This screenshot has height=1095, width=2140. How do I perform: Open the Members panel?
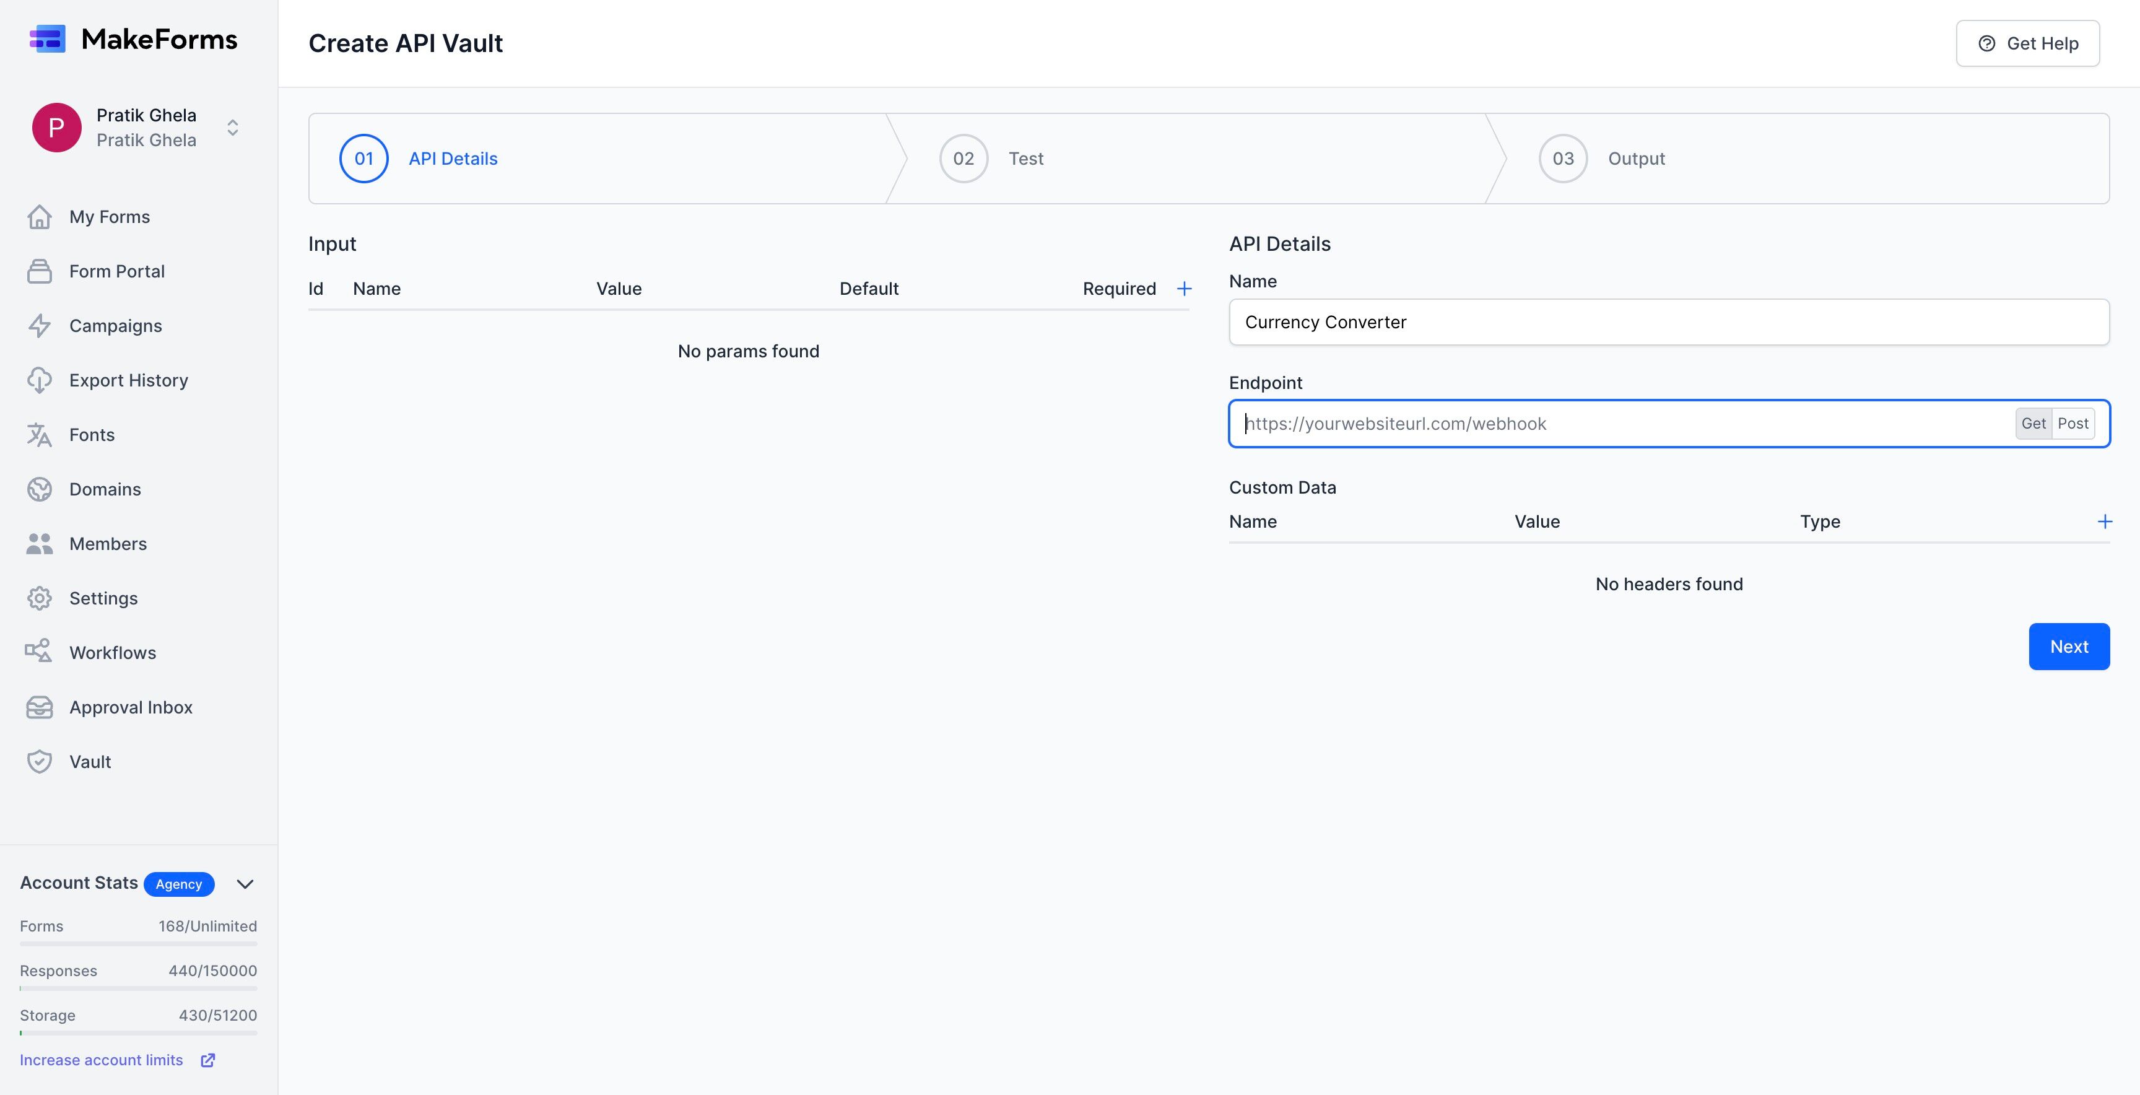click(x=108, y=543)
